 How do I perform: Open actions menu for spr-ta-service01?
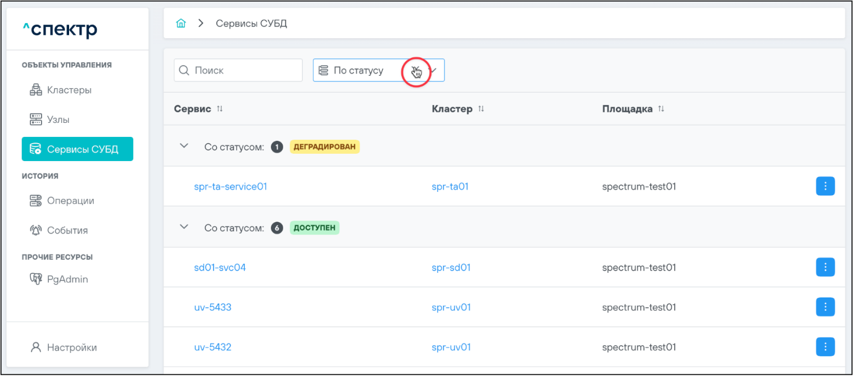click(x=825, y=186)
